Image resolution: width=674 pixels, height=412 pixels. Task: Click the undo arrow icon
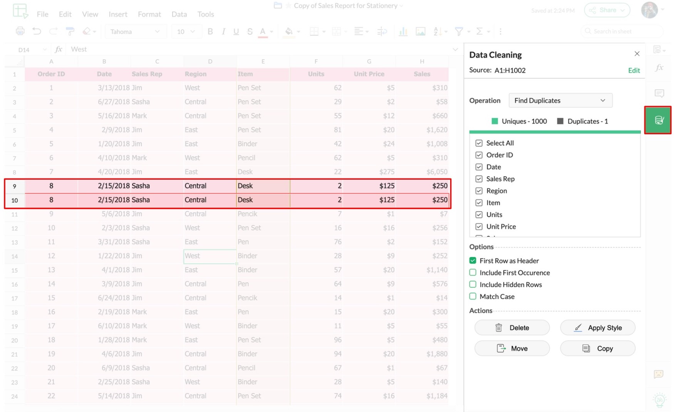[x=37, y=32]
